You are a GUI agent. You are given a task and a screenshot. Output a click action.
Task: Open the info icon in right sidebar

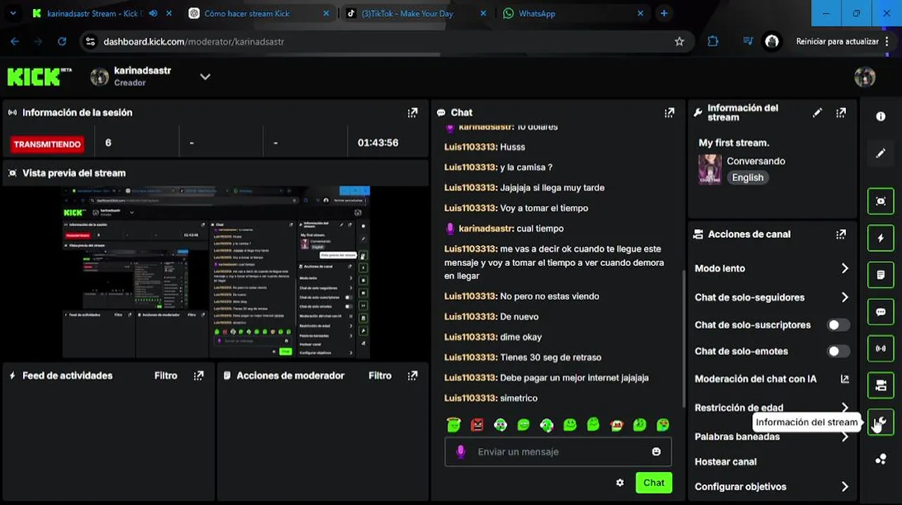[x=881, y=116]
